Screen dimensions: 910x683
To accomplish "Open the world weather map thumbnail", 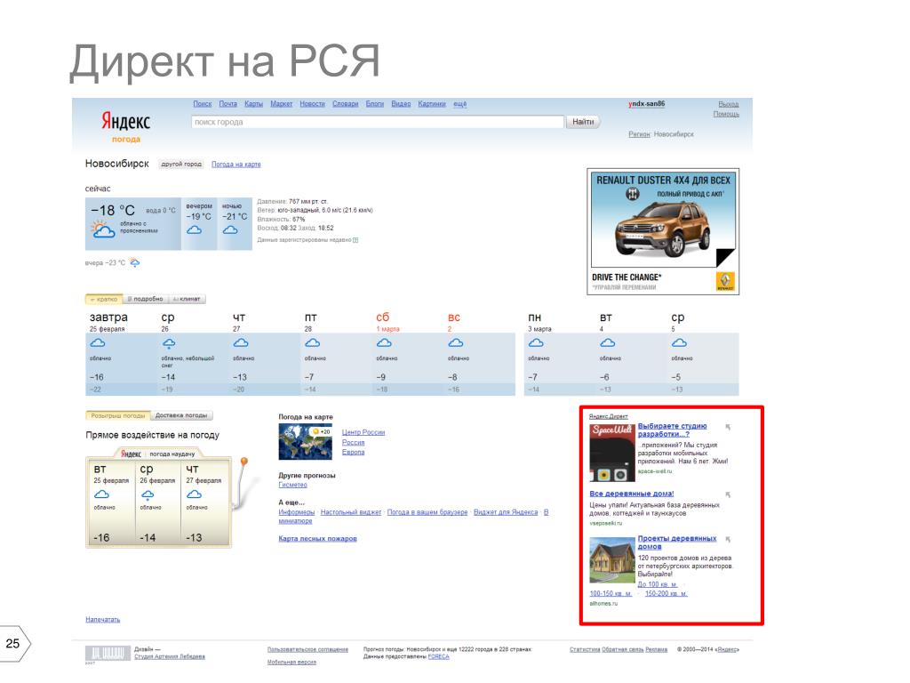I will pos(306,442).
